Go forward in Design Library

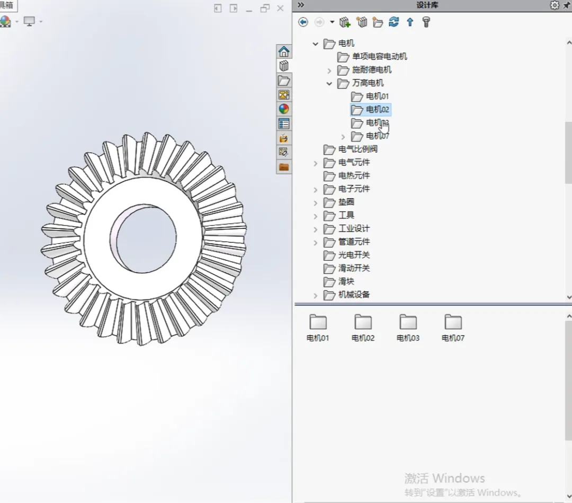[319, 22]
